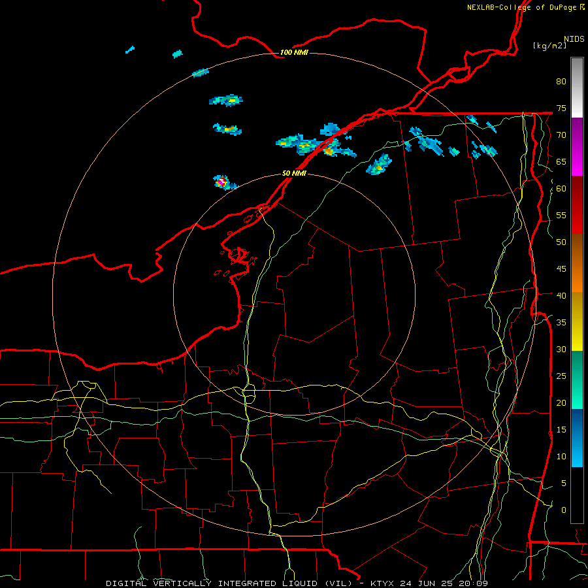The height and width of the screenshot is (588, 588).
Task: Click the scale value 65
Action: pos(561,161)
